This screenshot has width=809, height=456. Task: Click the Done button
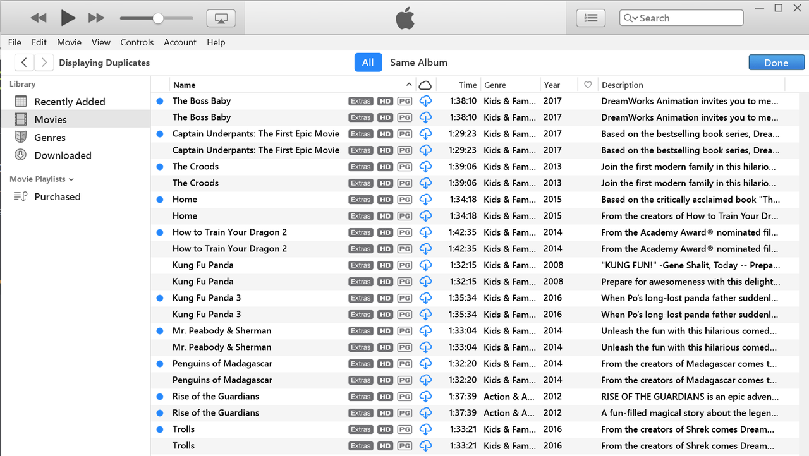coord(776,63)
